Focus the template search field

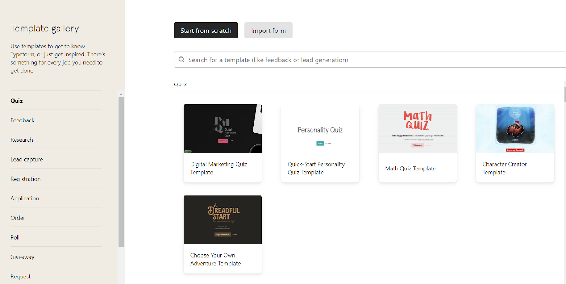[x=370, y=60]
